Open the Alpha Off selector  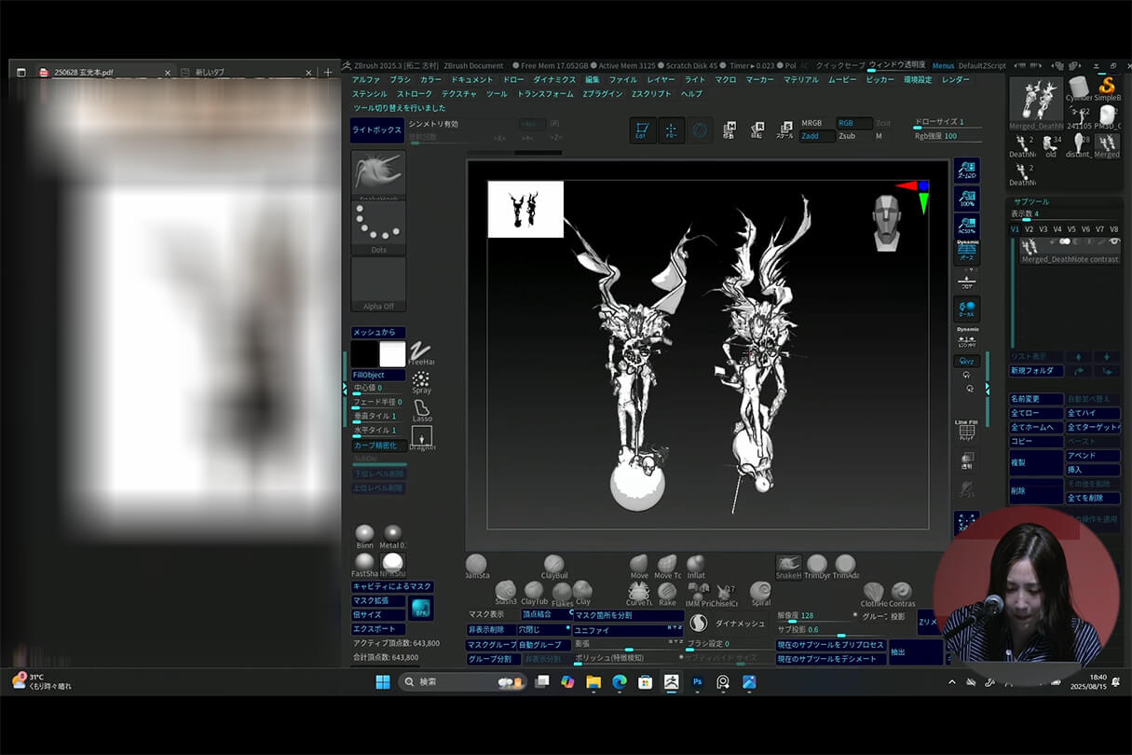click(x=378, y=283)
